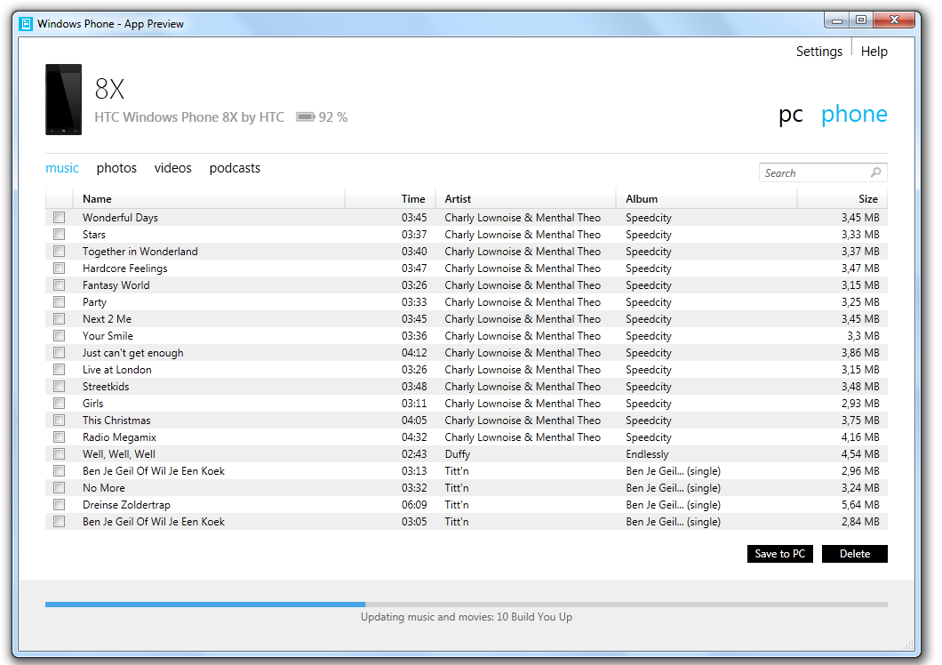Tick the checkbox for Stars

coord(59,234)
